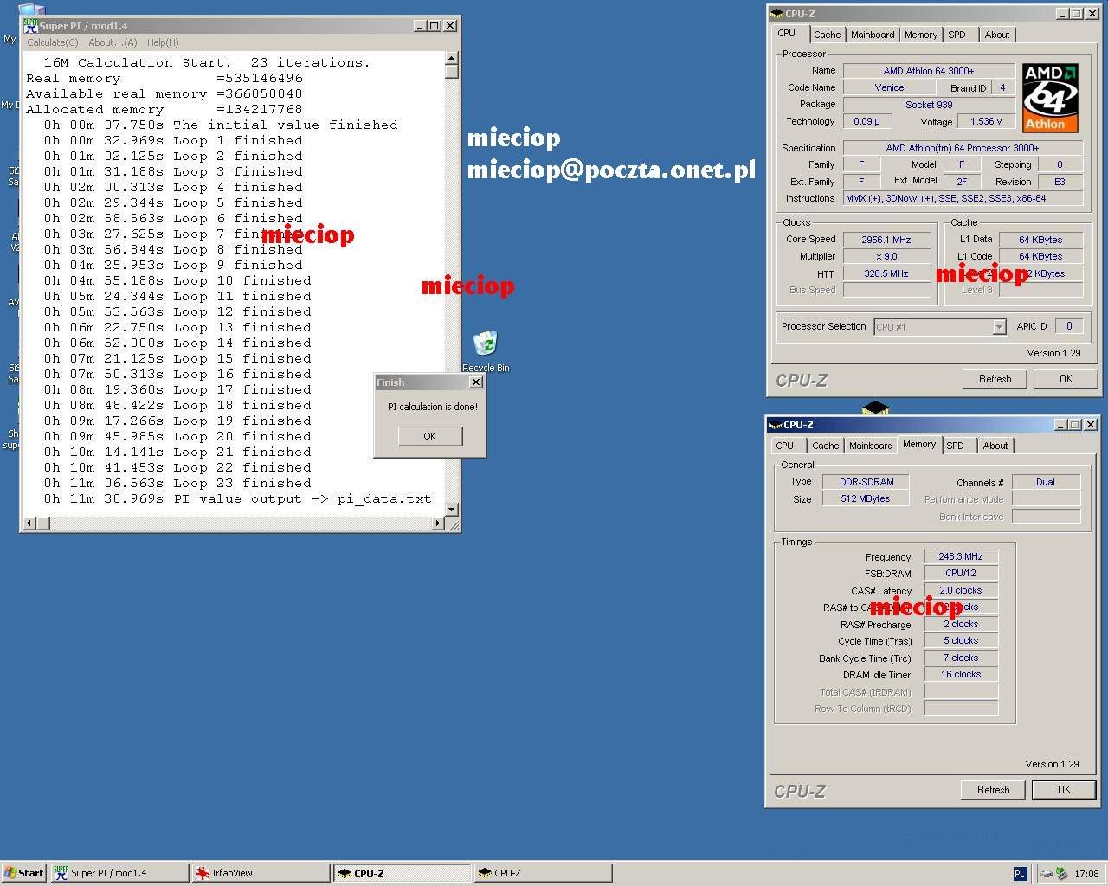Switch to the SPD tab in bottom CPU-Z
Image resolution: width=1108 pixels, height=886 pixels.
pos(955,446)
